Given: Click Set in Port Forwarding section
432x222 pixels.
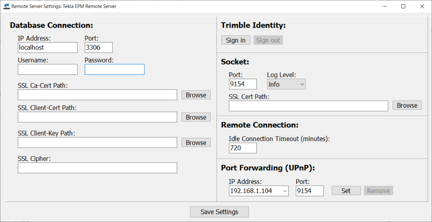Looking at the screenshot, I should [x=346, y=191].
